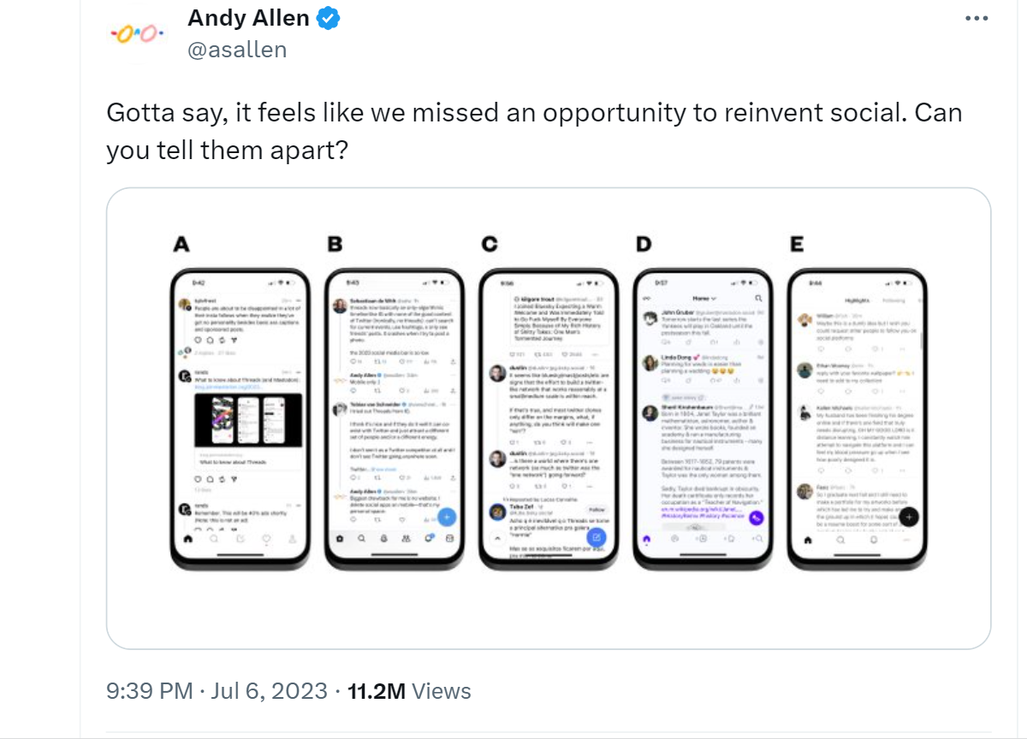Open the tweet's more options menu
The width and height of the screenshot is (1027, 739).
point(977,18)
